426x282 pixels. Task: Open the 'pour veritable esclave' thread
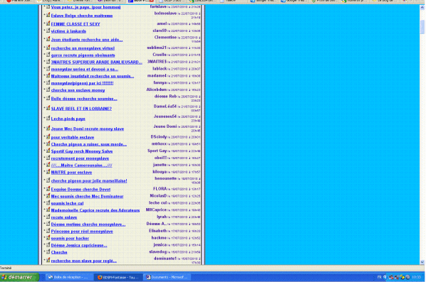(x=73, y=137)
